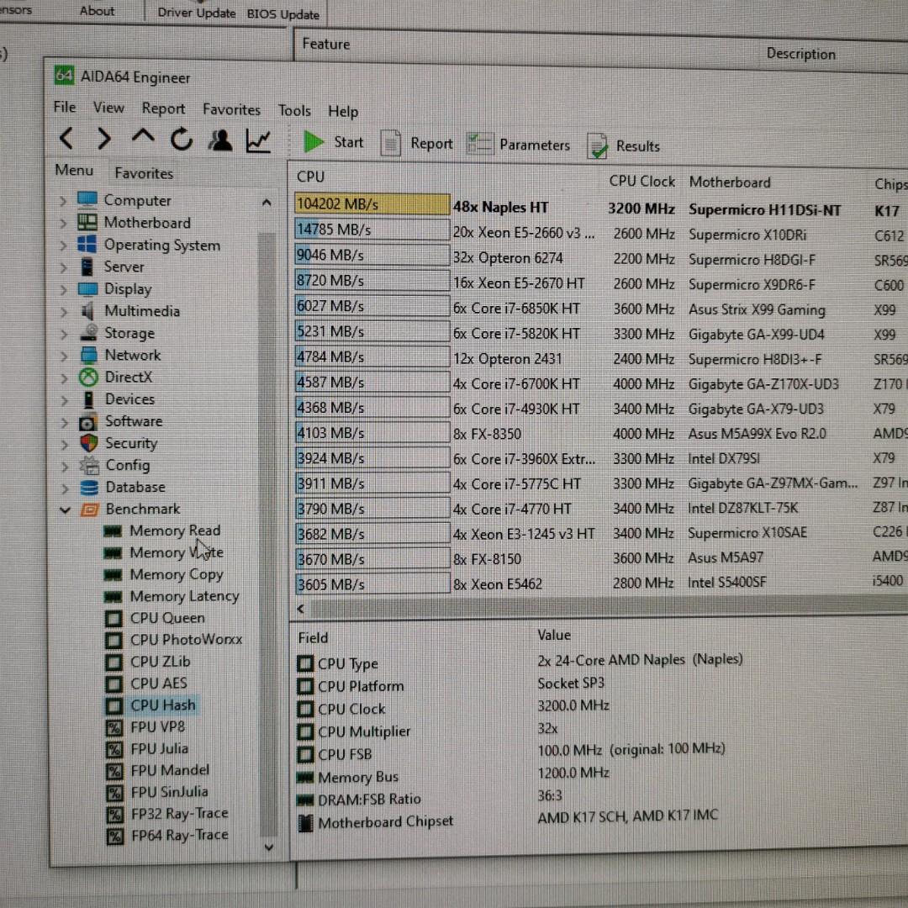Select the Devices icon in the tree
Viewport: 908px width, 908px height.
pyautogui.click(x=88, y=399)
